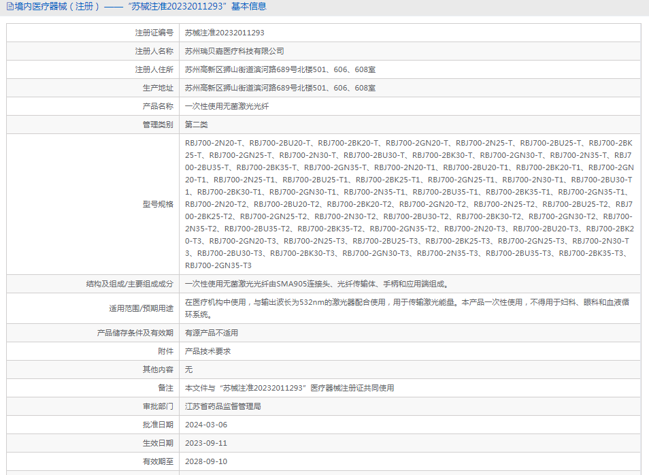Click the 产品名称 value 一次性使用无菌激光光纤
The height and width of the screenshot is (475, 649).
click(227, 106)
